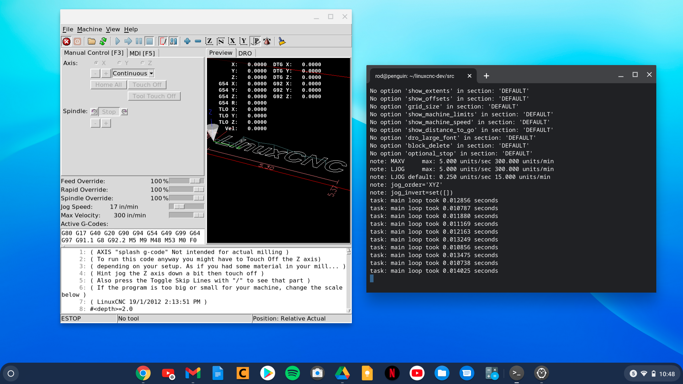Switch to Manual Control [F3] tab

point(94,53)
